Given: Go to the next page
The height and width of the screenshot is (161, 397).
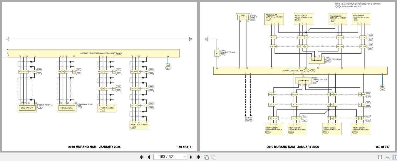Looking at the screenshot, I should point(191,157).
